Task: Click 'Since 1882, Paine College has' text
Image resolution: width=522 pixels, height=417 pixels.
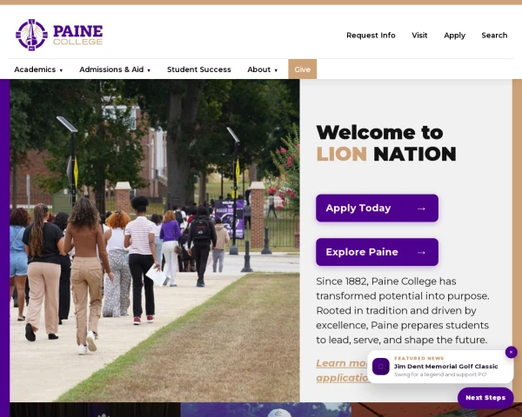Action: [385, 281]
